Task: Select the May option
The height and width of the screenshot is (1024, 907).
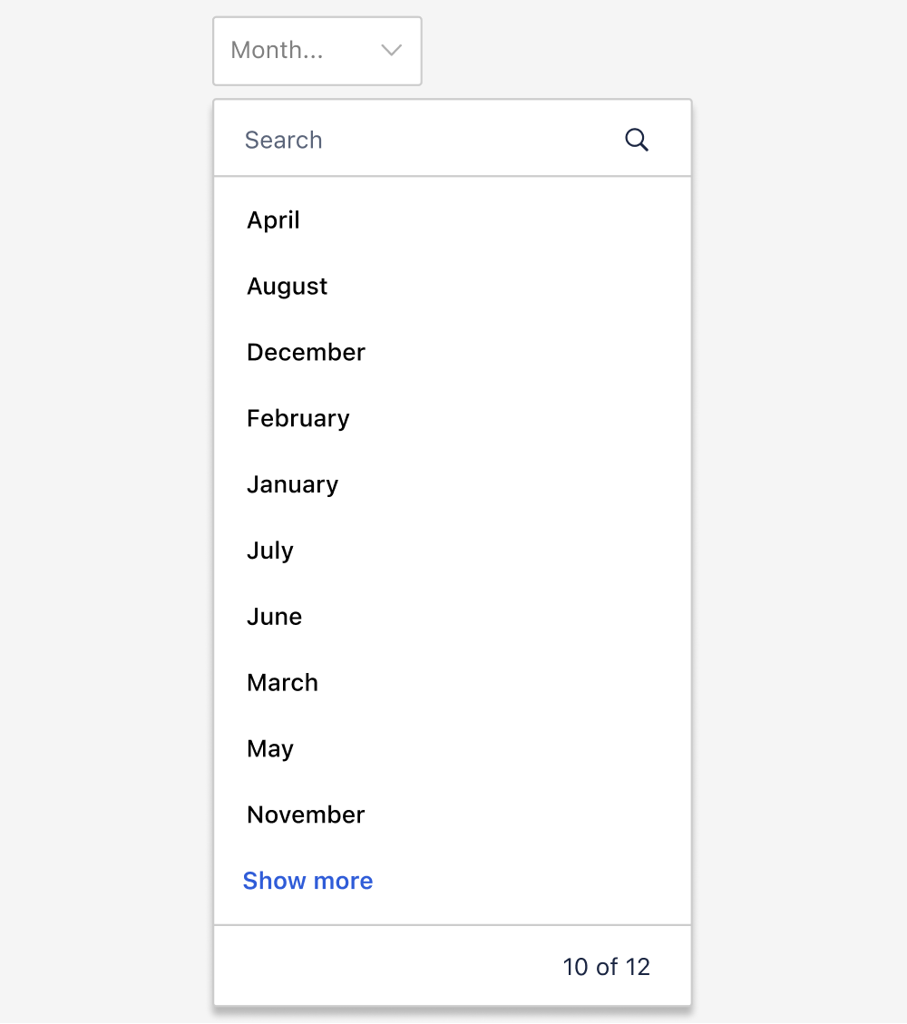Action: [x=270, y=750]
